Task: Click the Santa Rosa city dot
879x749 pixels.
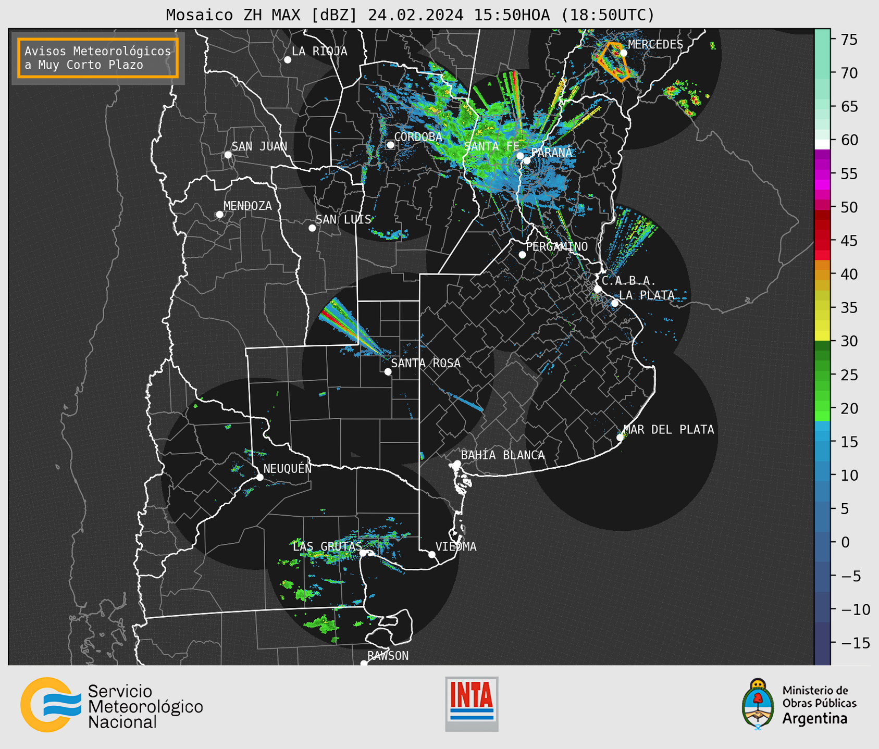Action: (388, 372)
